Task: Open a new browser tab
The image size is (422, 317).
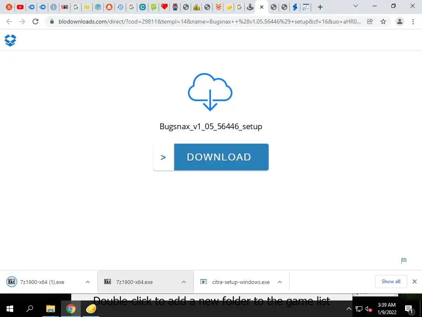Action: pyautogui.click(x=320, y=7)
